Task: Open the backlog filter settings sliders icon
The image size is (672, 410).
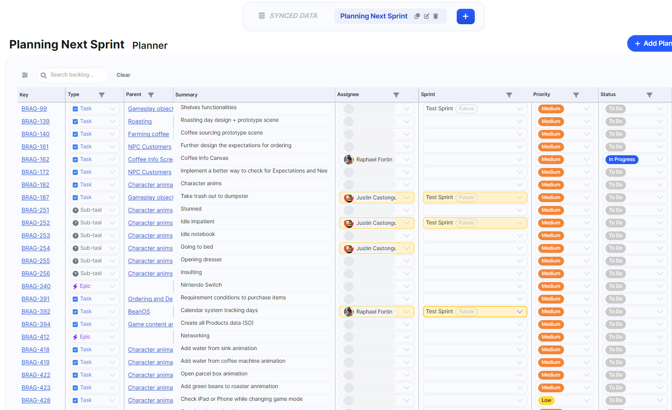Action: click(25, 75)
